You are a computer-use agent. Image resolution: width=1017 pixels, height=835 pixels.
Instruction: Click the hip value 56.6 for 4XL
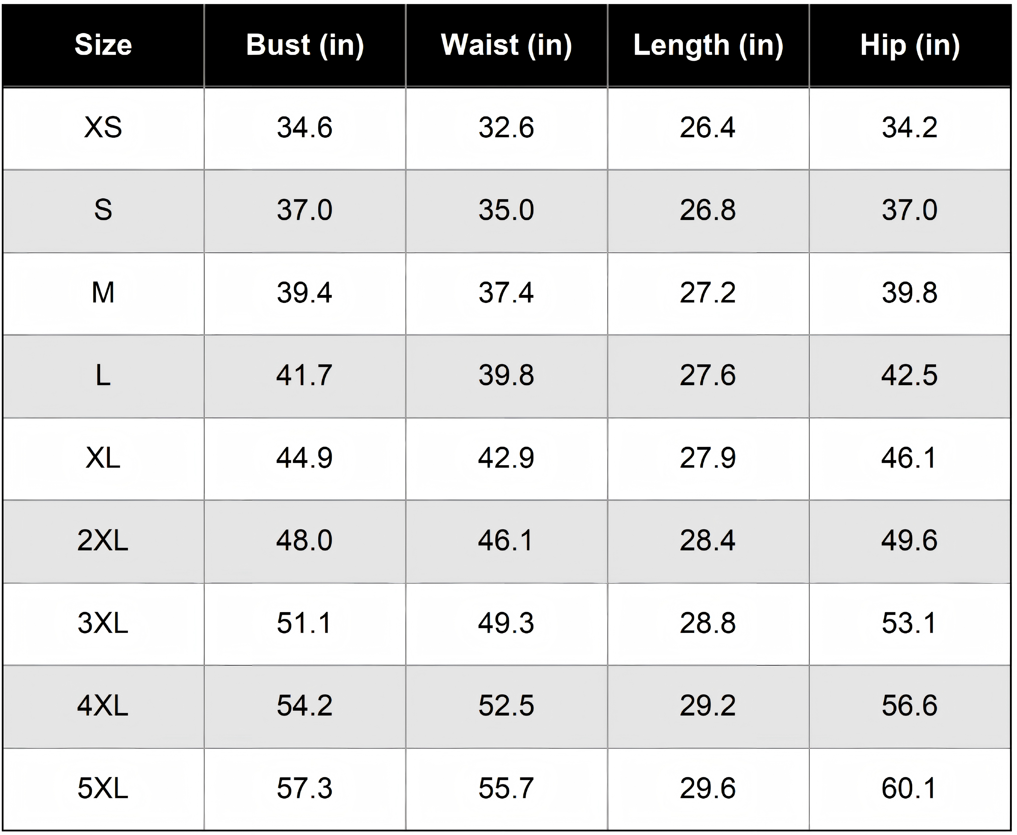tap(910, 706)
